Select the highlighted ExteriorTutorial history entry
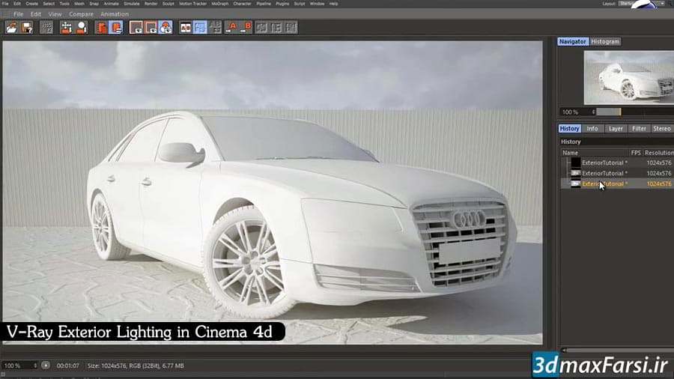The width and height of the screenshot is (674, 379). click(x=617, y=184)
